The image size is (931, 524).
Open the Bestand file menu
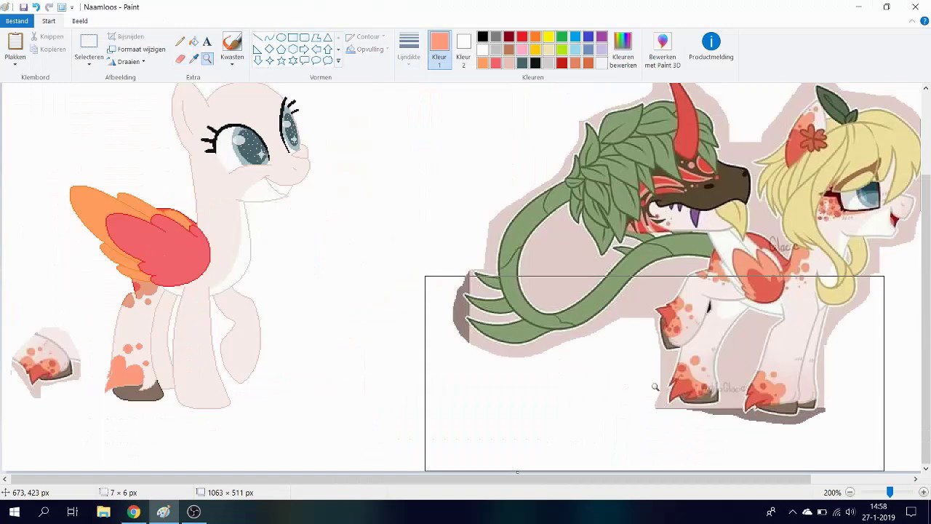[17, 21]
